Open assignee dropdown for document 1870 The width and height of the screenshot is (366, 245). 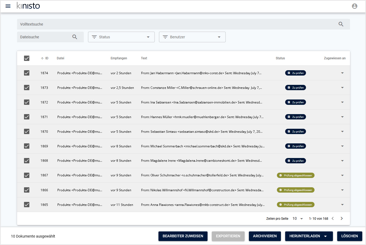pyautogui.click(x=342, y=131)
